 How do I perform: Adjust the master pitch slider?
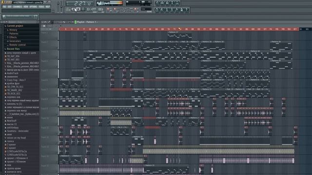click(x=61, y=6)
